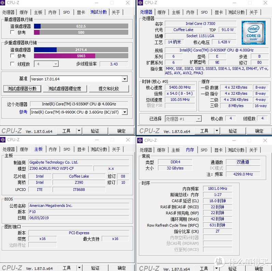
Task: Click the mainboard model Z390 AORUS PRO WIFI-CF field
Action: 60,168
